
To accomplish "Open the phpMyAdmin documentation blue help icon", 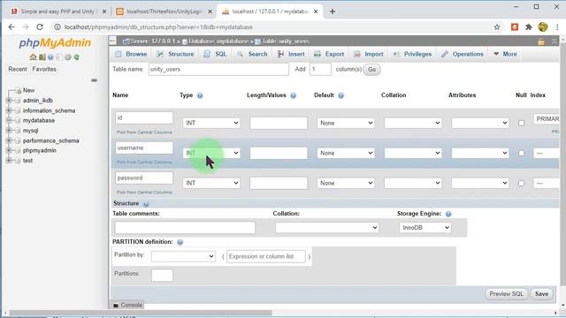I will click(50, 57).
